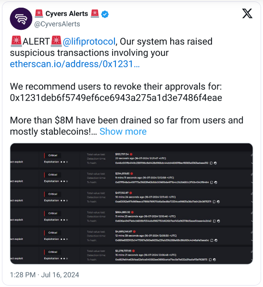Click the Cyvers Alerts display name
Screen dimensions: 263x287
[67, 14]
